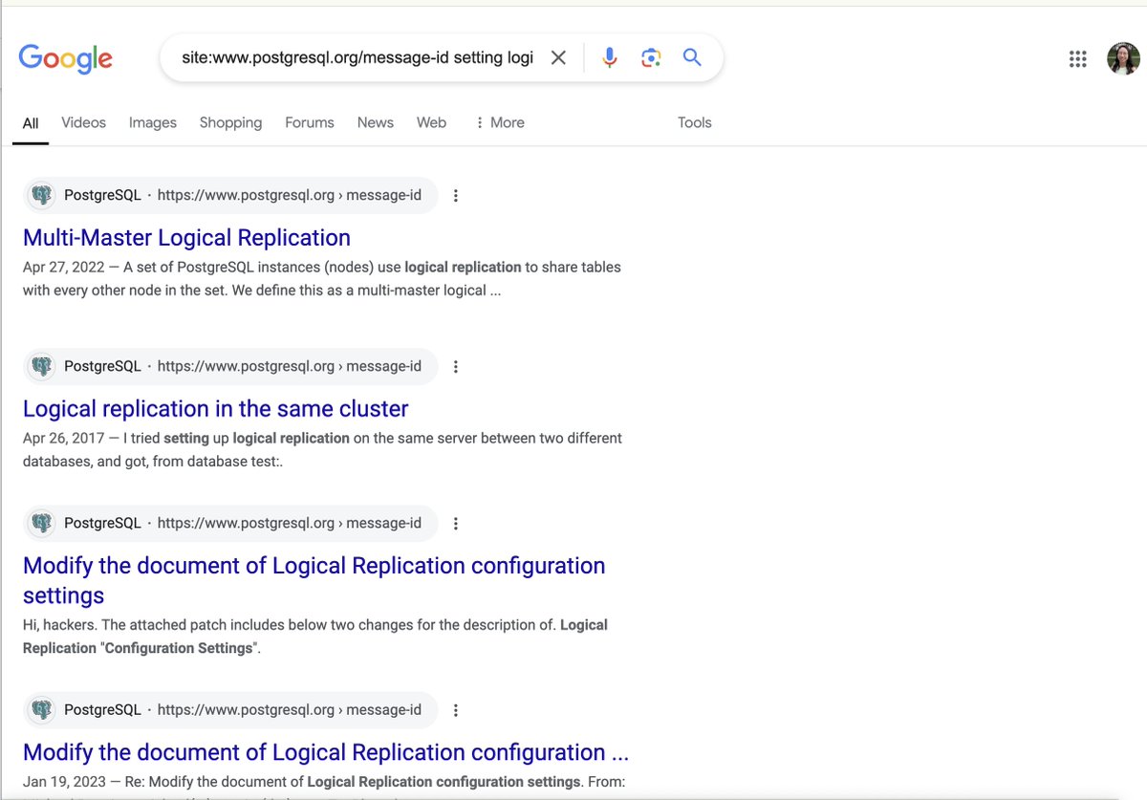The width and height of the screenshot is (1147, 800).
Task: Submit search with magnifier icon
Action: click(692, 57)
